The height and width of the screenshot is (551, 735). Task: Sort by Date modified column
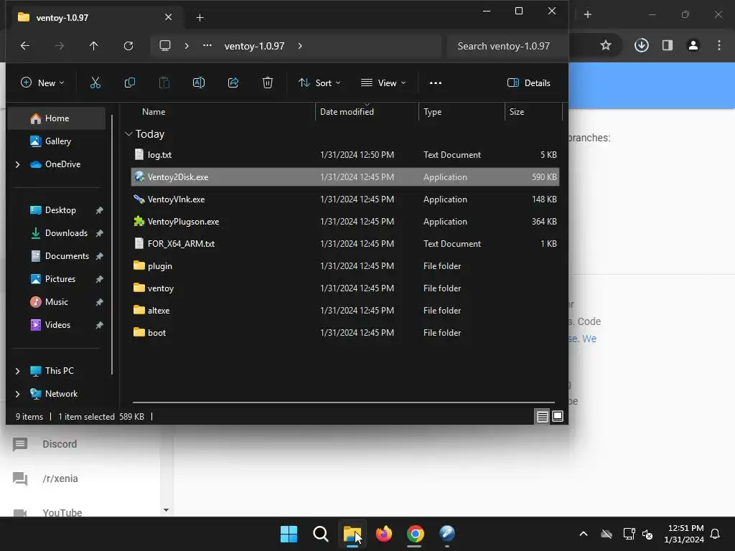(347, 111)
